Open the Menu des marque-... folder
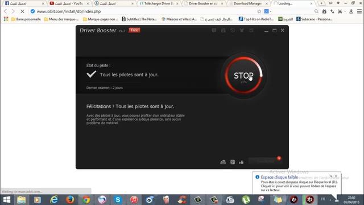 [x=61, y=19]
